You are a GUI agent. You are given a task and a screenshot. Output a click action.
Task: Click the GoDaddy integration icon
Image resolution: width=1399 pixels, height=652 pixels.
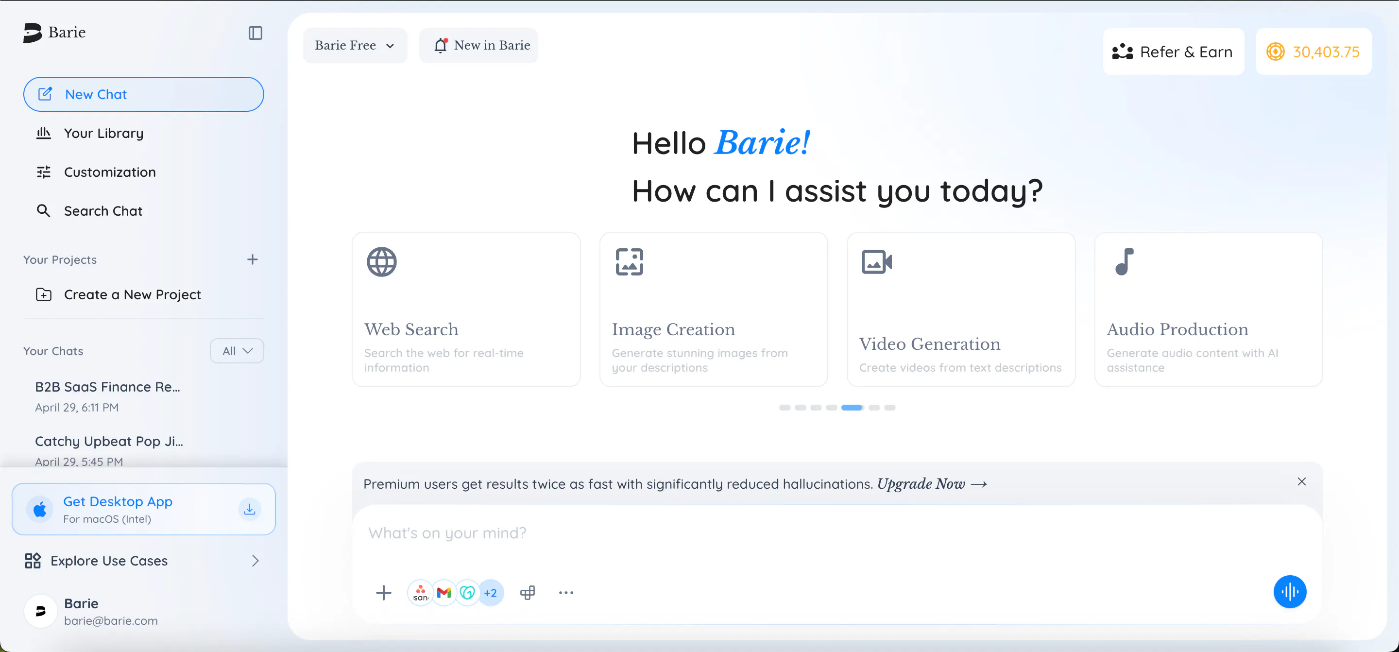pyautogui.click(x=467, y=592)
